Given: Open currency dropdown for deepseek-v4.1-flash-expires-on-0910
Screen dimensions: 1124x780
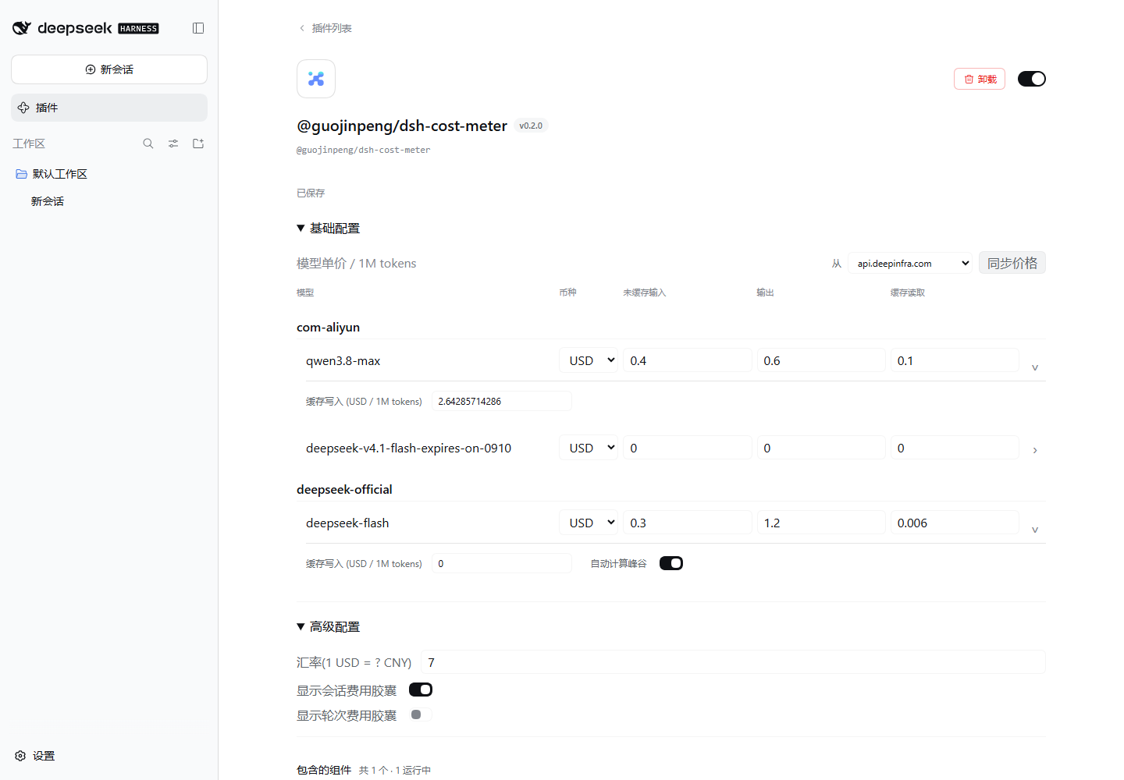Looking at the screenshot, I should click(589, 448).
